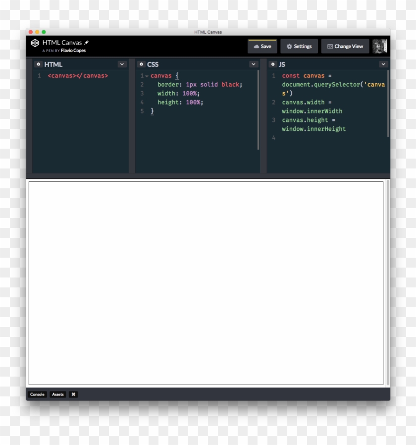Image resolution: width=416 pixels, height=445 pixels.
Task: Click the CSS editor vertical scrollbar
Action: pyautogui.click(x=258, y=109)
